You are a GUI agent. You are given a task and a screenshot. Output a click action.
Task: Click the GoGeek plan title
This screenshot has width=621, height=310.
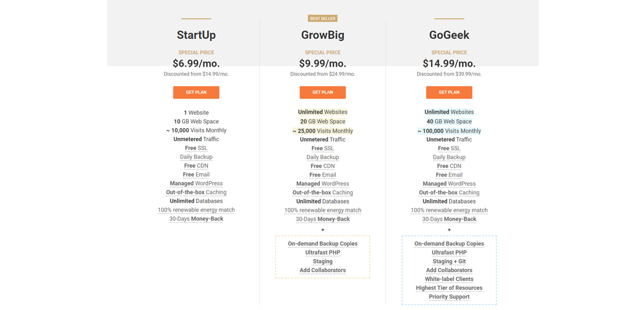coord(449,35)
